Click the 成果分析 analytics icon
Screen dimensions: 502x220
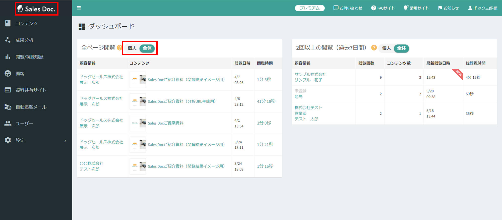point(8,40)
